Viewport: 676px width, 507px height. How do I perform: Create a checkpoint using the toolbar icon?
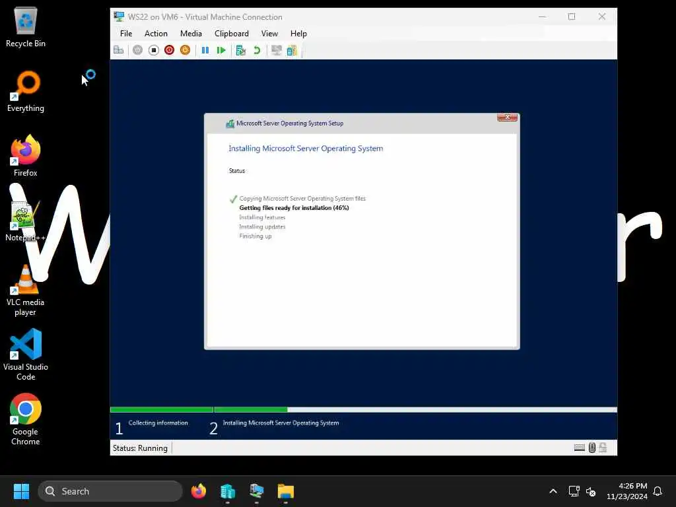[240, 50]
